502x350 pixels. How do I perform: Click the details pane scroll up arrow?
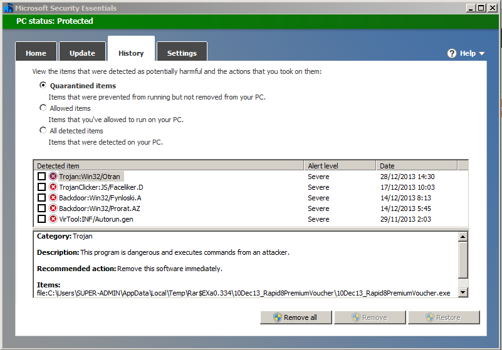463,237
